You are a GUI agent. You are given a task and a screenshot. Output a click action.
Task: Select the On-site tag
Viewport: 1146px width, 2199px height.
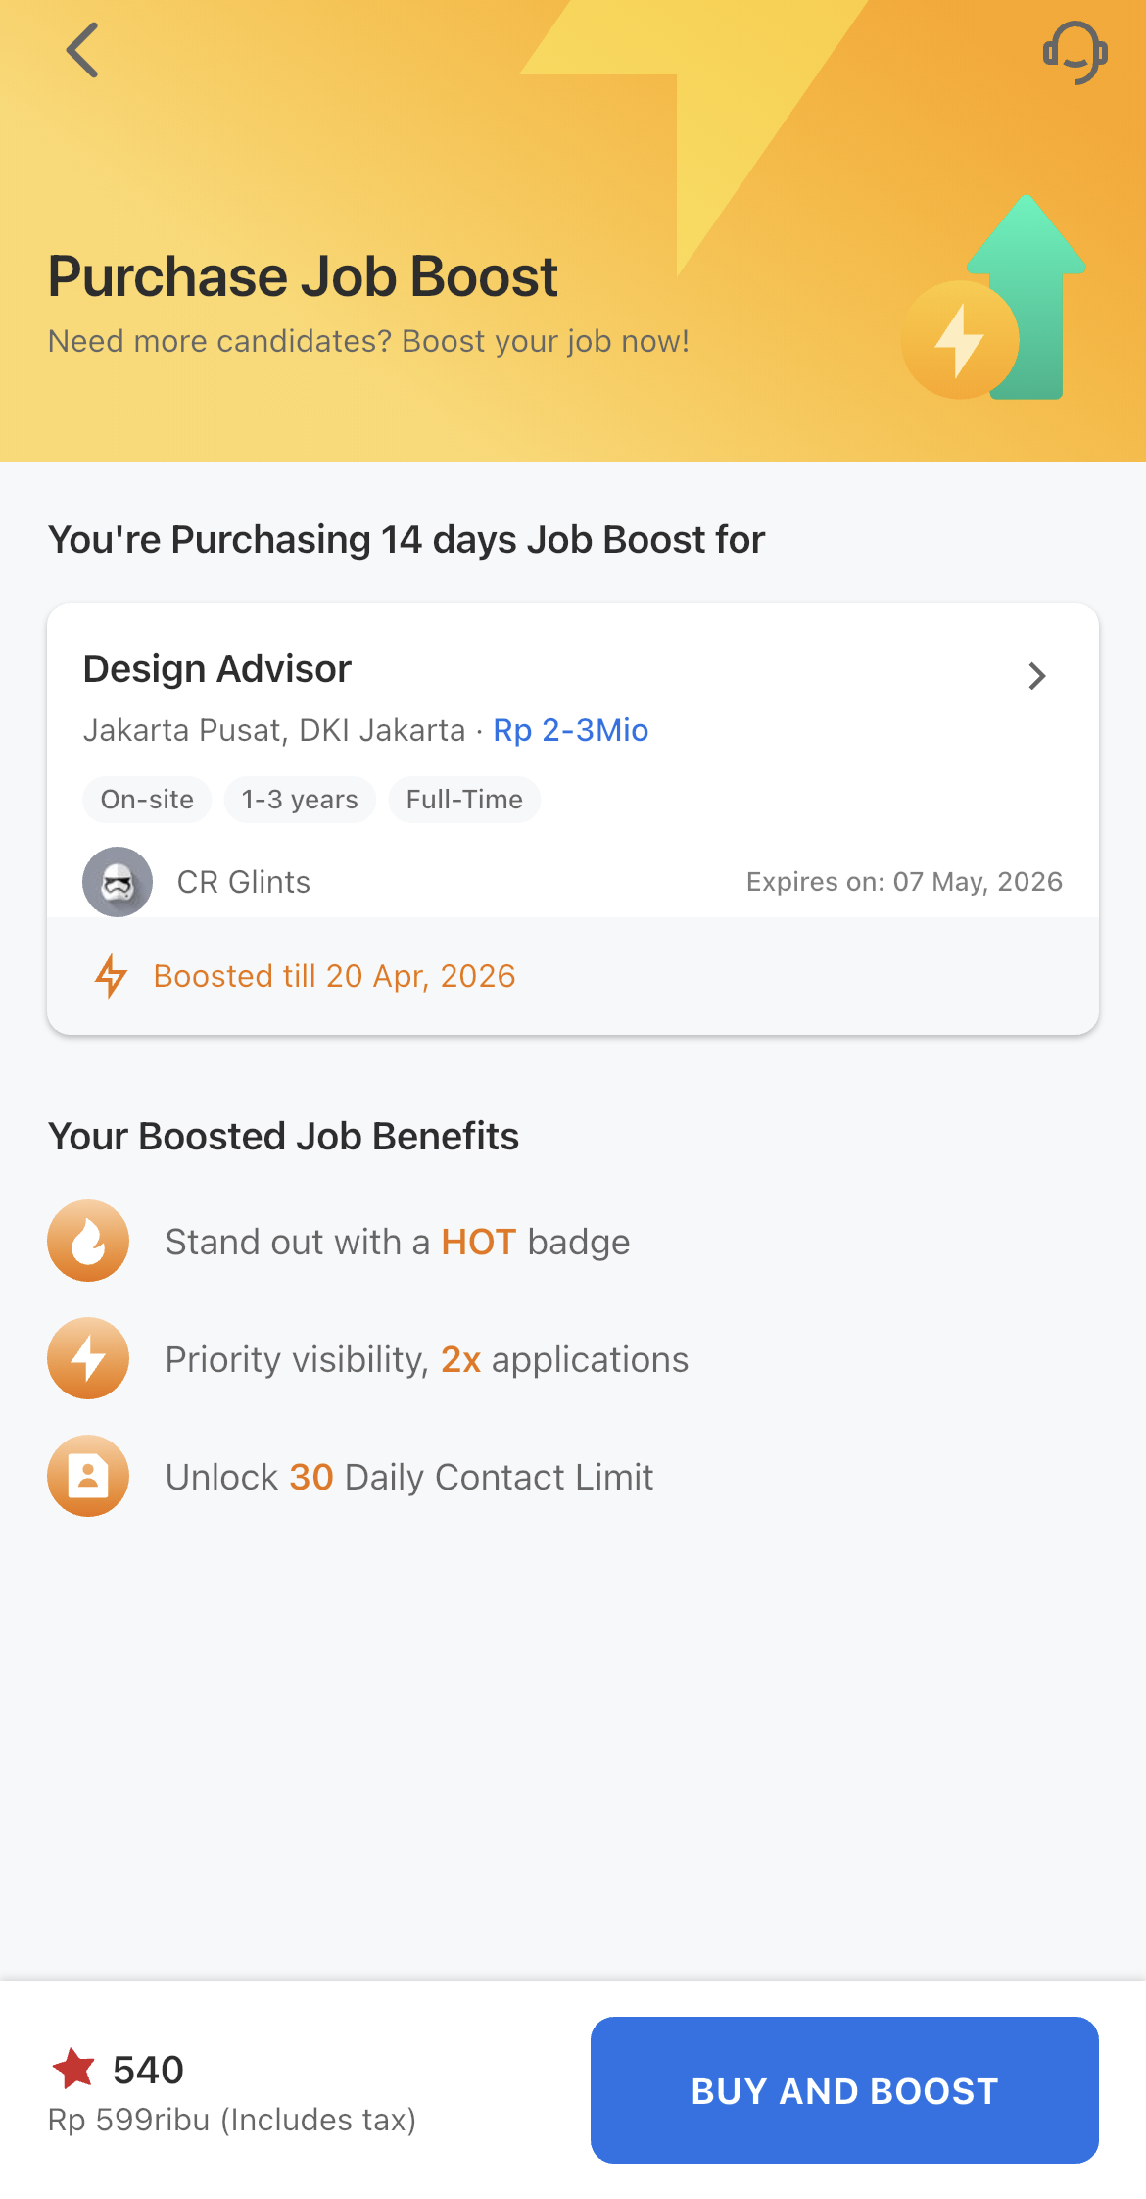pos(147,800)
